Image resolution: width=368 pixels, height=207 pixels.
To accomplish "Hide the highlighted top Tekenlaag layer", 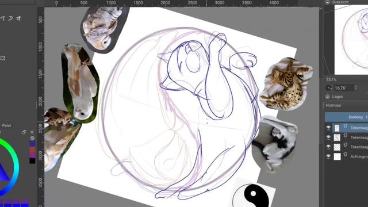I will point(328,128).
